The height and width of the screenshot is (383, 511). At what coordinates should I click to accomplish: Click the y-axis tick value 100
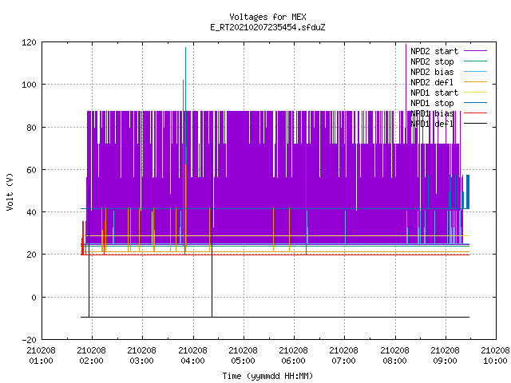point(29,85)
